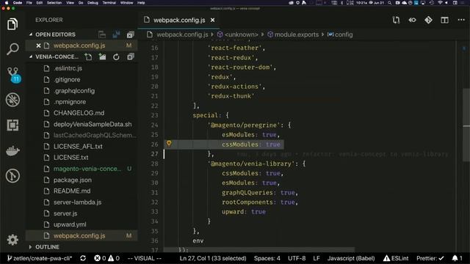
Task: Select the webpack.config.js editor tab
Action: [178, 20]
